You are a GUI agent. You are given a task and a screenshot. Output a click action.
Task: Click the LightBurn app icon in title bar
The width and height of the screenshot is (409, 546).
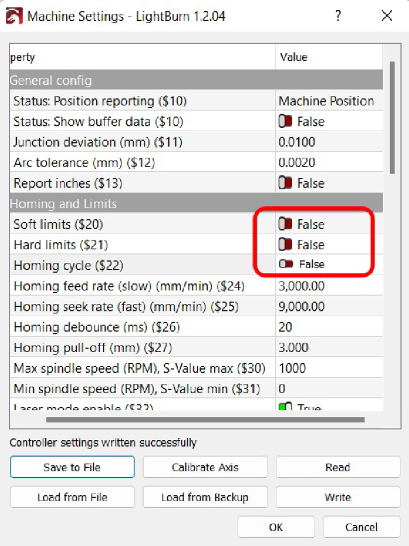tap(14, 16)
